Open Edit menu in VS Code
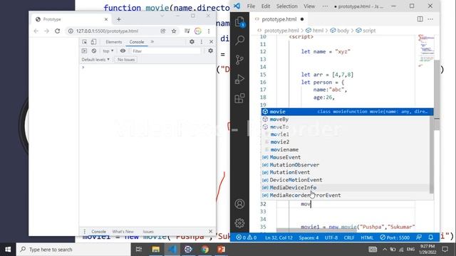This screenshot has width=456, height=256. [x=266, y=6]
